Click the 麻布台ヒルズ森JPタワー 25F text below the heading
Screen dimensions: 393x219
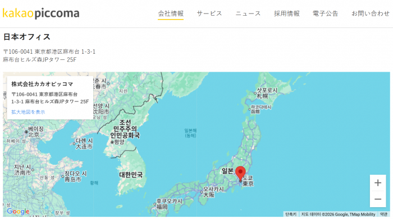click(40, 59)
